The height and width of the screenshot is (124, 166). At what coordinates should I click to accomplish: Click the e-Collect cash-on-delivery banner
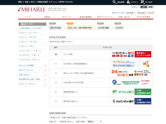pyautogui.click(x=132, y=82)
